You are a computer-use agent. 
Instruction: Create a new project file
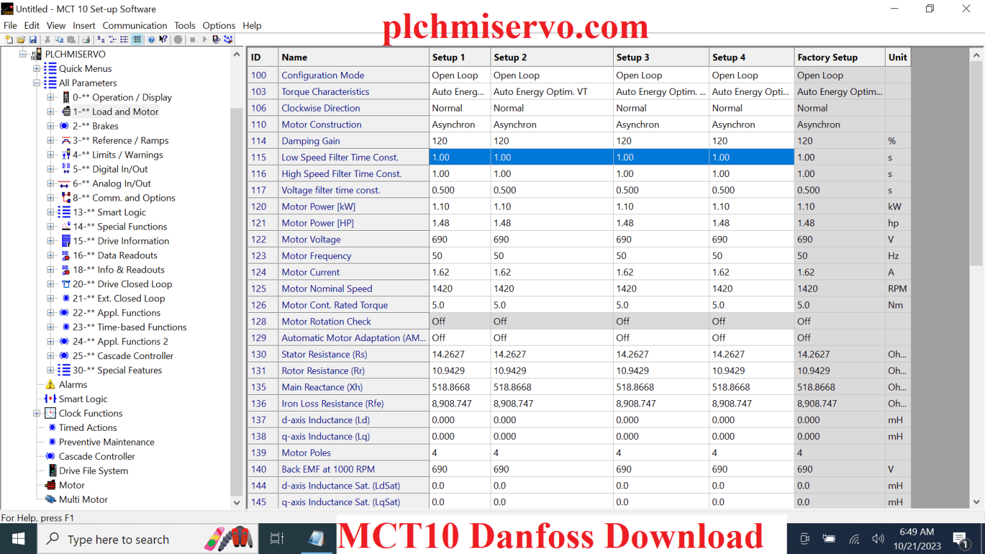pos(9,39)
